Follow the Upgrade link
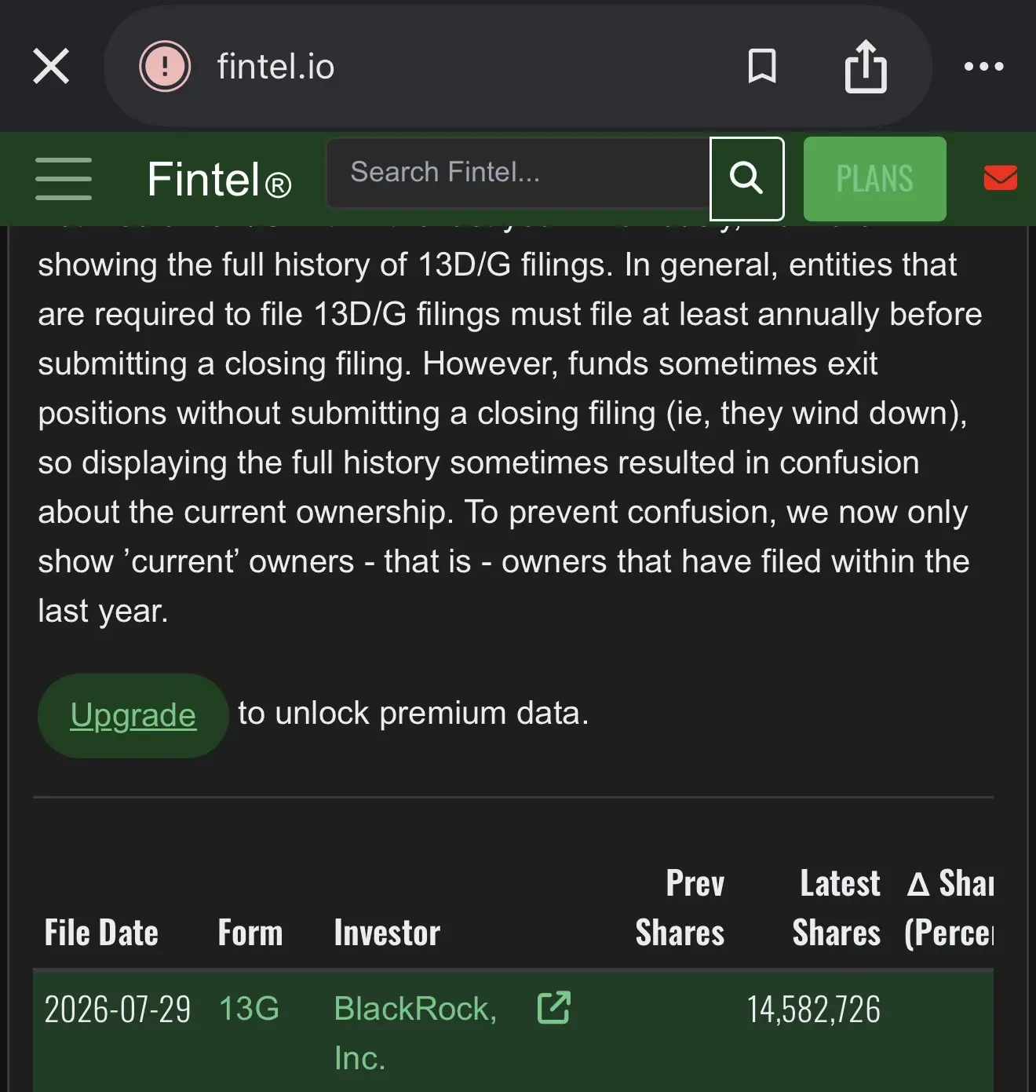 (x=133, y=715)
